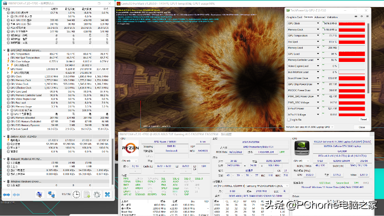This screenshot has height=216, width=384.
Task: Switch to the Graphics Card tab
Action: tap(294, 17)
